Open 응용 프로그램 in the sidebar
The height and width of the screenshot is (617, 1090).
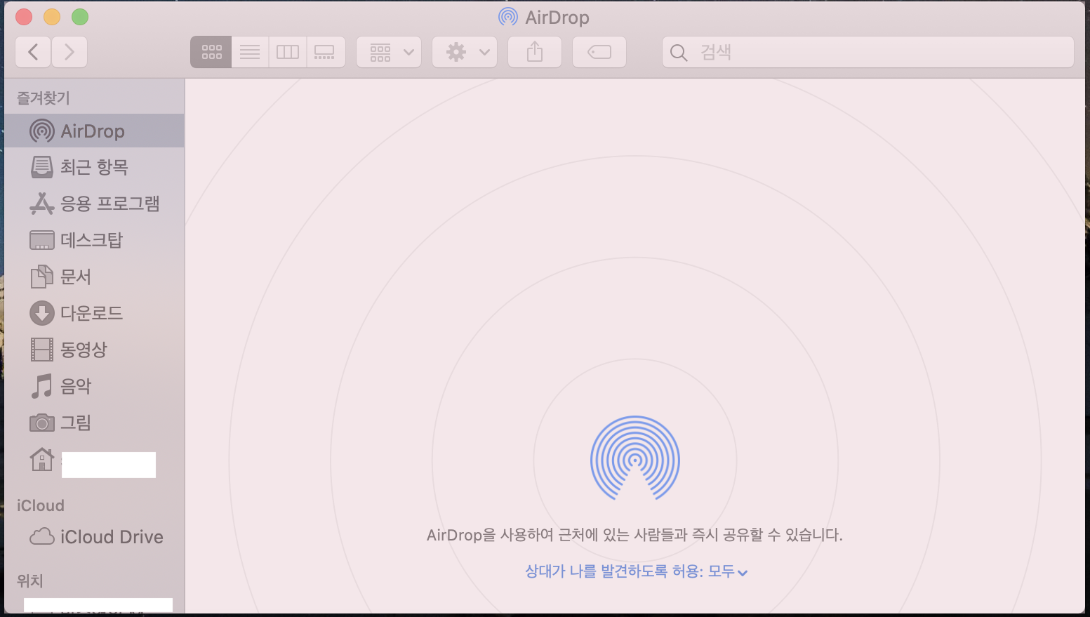click(94, 204)
